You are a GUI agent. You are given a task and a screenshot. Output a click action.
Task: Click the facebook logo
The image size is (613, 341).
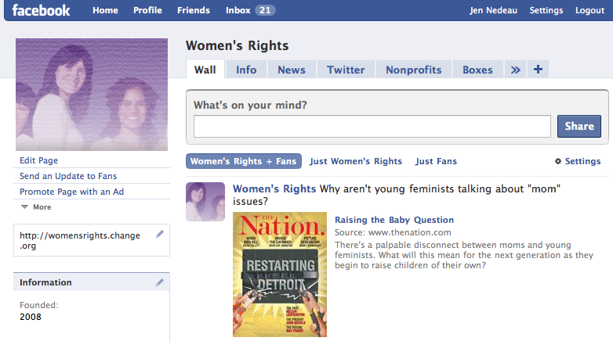pos(41,10)
